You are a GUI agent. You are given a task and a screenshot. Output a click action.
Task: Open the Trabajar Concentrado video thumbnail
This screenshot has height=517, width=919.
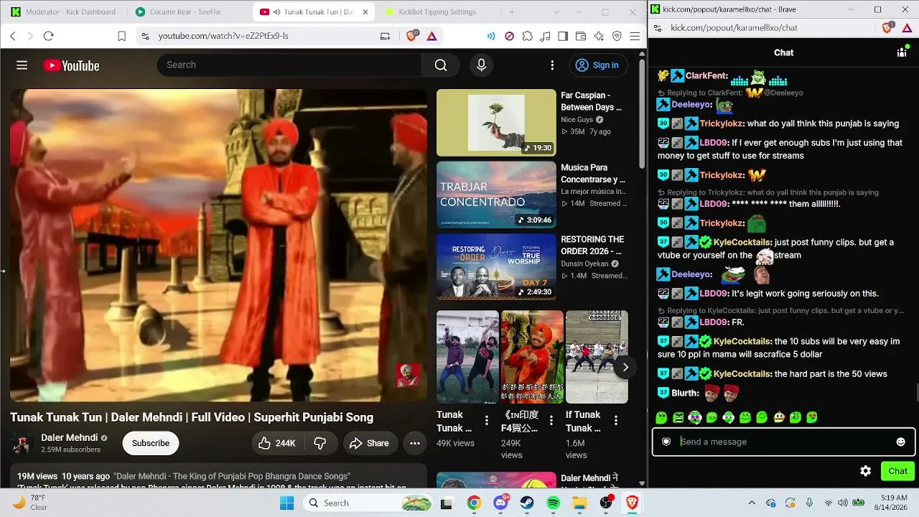(x=496, y=195)
